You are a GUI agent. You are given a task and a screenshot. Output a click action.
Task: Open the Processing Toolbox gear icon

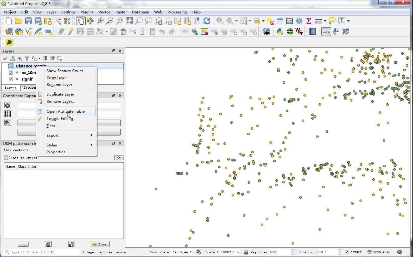[x=299, y=21]
